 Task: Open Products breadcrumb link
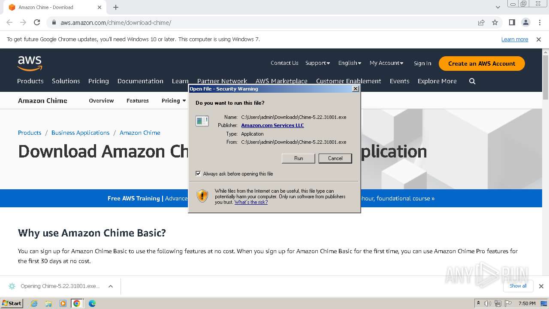click(x=30, y=133)
